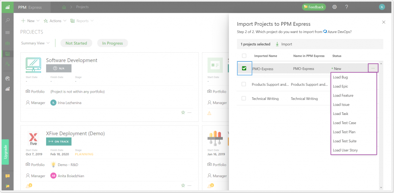Open the Portfolios briefcase icon in the left sidebar
The height and width of the screenshot is (193, 394).
coord(8,43)
